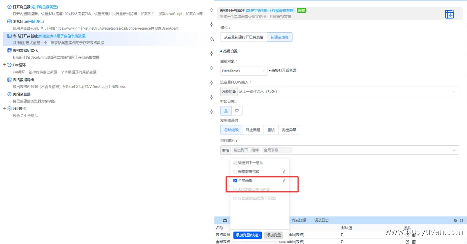This screenshot has width=467, height=244.
Task: Click the large blue table icon in the properties header
Action: 449,14
